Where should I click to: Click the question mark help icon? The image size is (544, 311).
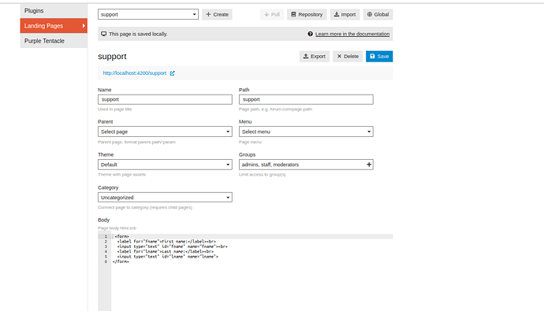click(310, 34)
